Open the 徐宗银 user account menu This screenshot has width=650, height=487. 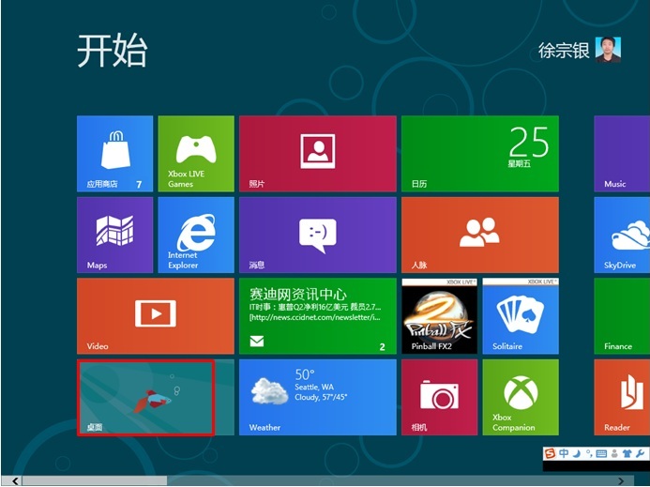click(x=579, y=50)
